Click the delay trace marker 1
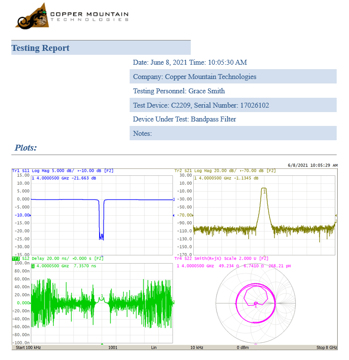349x360 pixels. coord(102,296)
